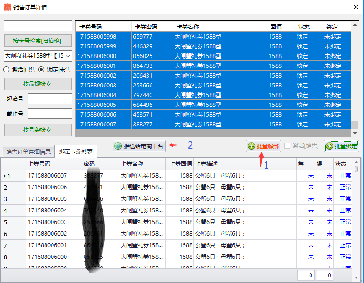Click 卡券描述 column header in lower table
The image size is (364, 283).
tap(245, 164)
